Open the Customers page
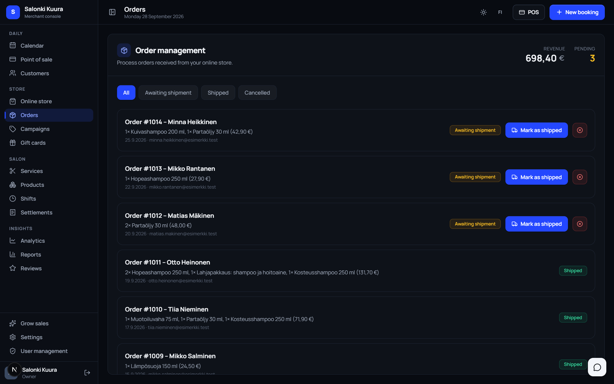 (49, 73)
